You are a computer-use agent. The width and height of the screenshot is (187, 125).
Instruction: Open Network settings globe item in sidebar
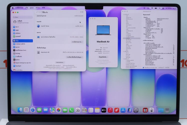click(22, 33)
